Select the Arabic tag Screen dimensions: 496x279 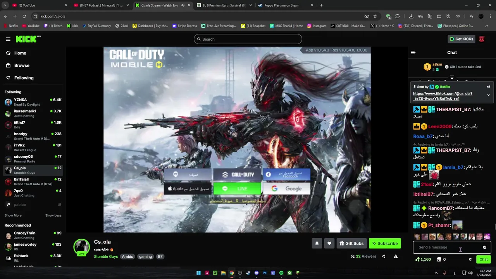point(127,257)
